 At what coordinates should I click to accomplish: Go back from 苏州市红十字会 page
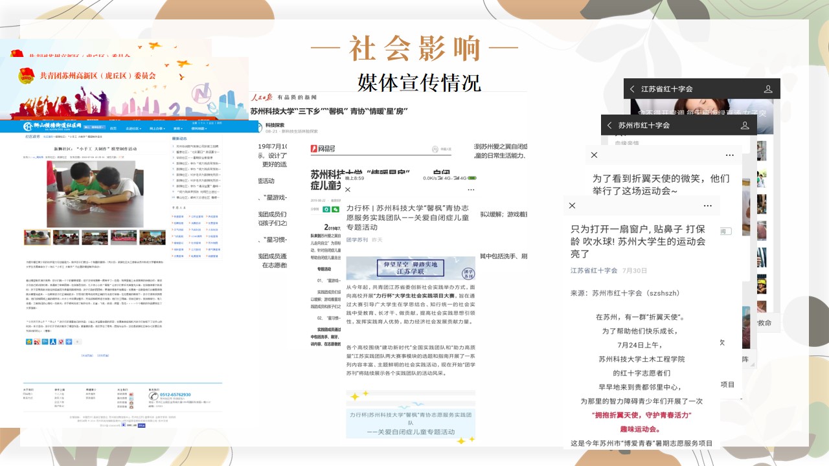609,126
